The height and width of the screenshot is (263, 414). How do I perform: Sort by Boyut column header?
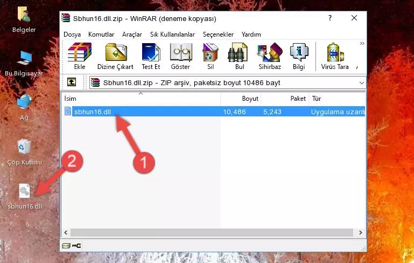pyautogui.click(x=241, y=99)
